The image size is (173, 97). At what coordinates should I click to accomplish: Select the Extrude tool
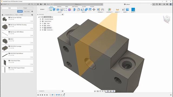[54, 10]
